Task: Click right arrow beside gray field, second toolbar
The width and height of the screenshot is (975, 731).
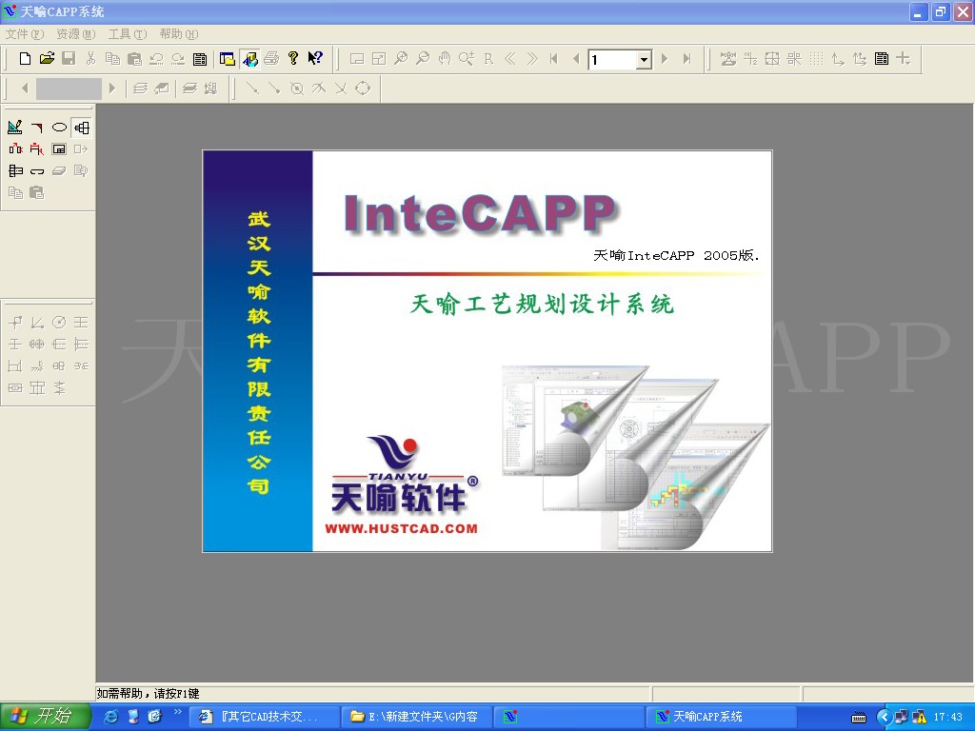Action: tap(112, 89)
